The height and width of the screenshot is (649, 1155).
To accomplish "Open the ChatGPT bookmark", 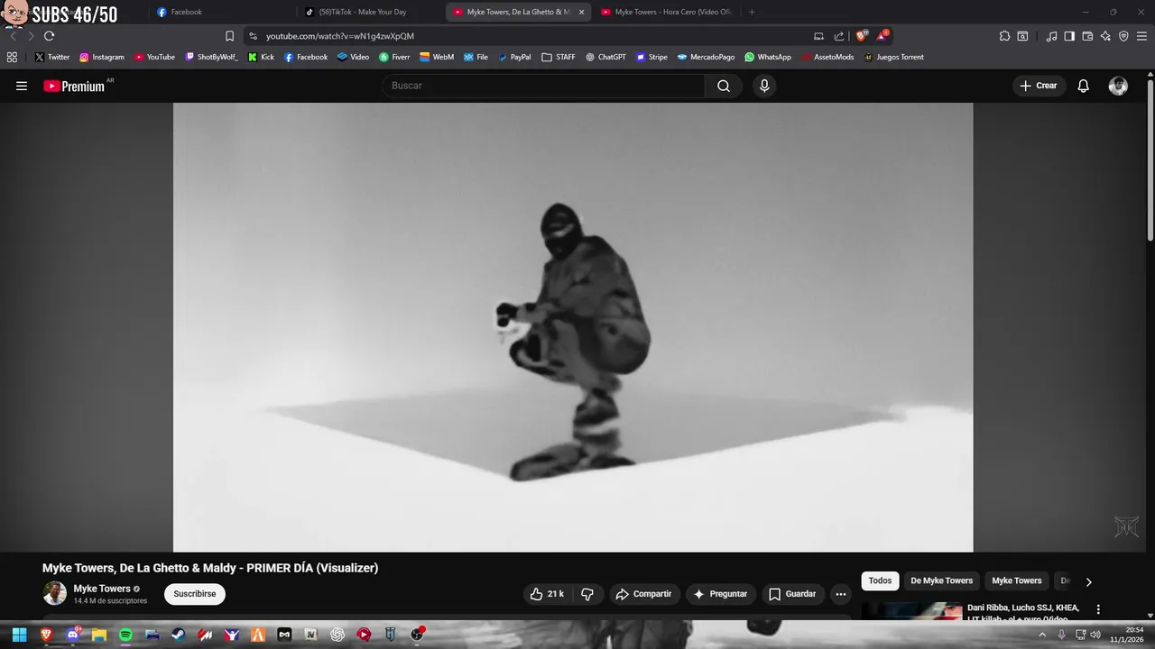I will [605, 57].
